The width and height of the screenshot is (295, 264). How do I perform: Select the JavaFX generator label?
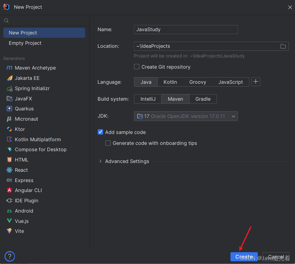(x=23, y=99)
